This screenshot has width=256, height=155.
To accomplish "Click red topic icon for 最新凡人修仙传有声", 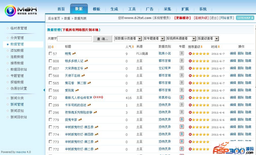I will pyautogui.click(x=182, y=98).
